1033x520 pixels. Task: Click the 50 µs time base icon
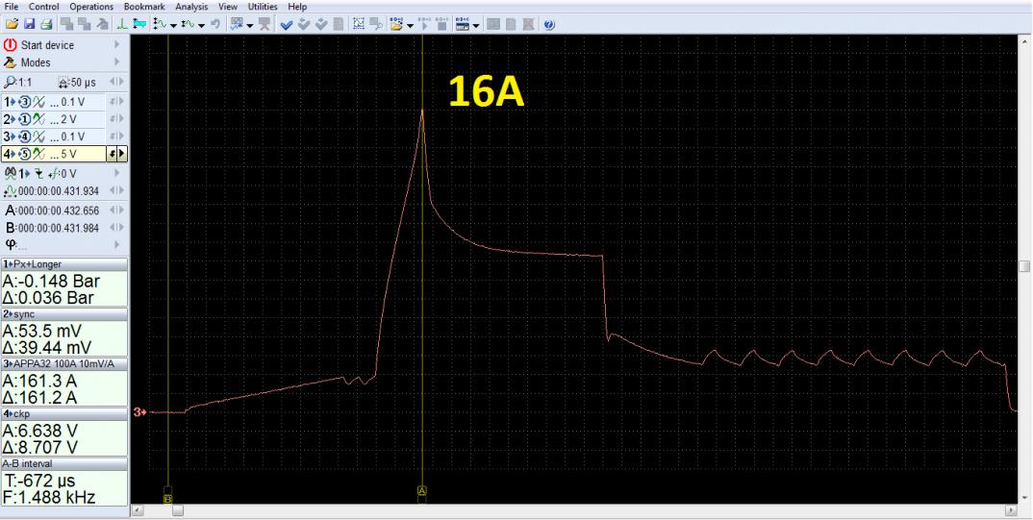pos(63,83)
